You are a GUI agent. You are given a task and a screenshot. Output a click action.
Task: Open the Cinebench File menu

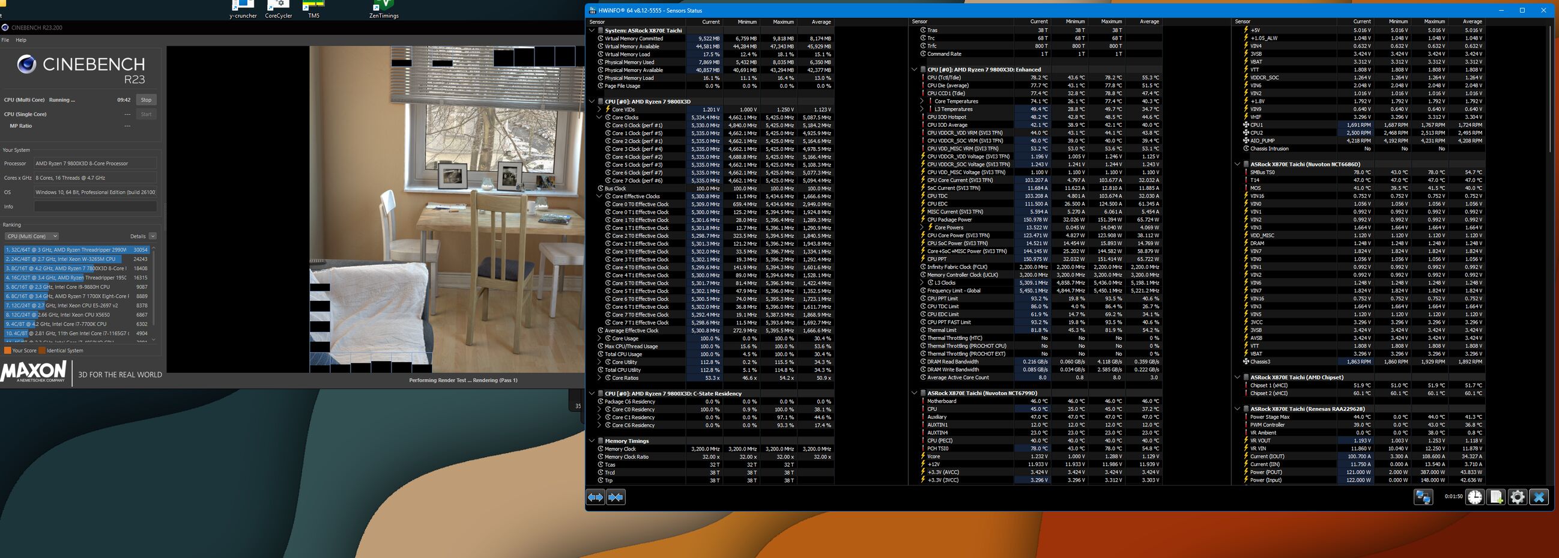coord(5,40)
